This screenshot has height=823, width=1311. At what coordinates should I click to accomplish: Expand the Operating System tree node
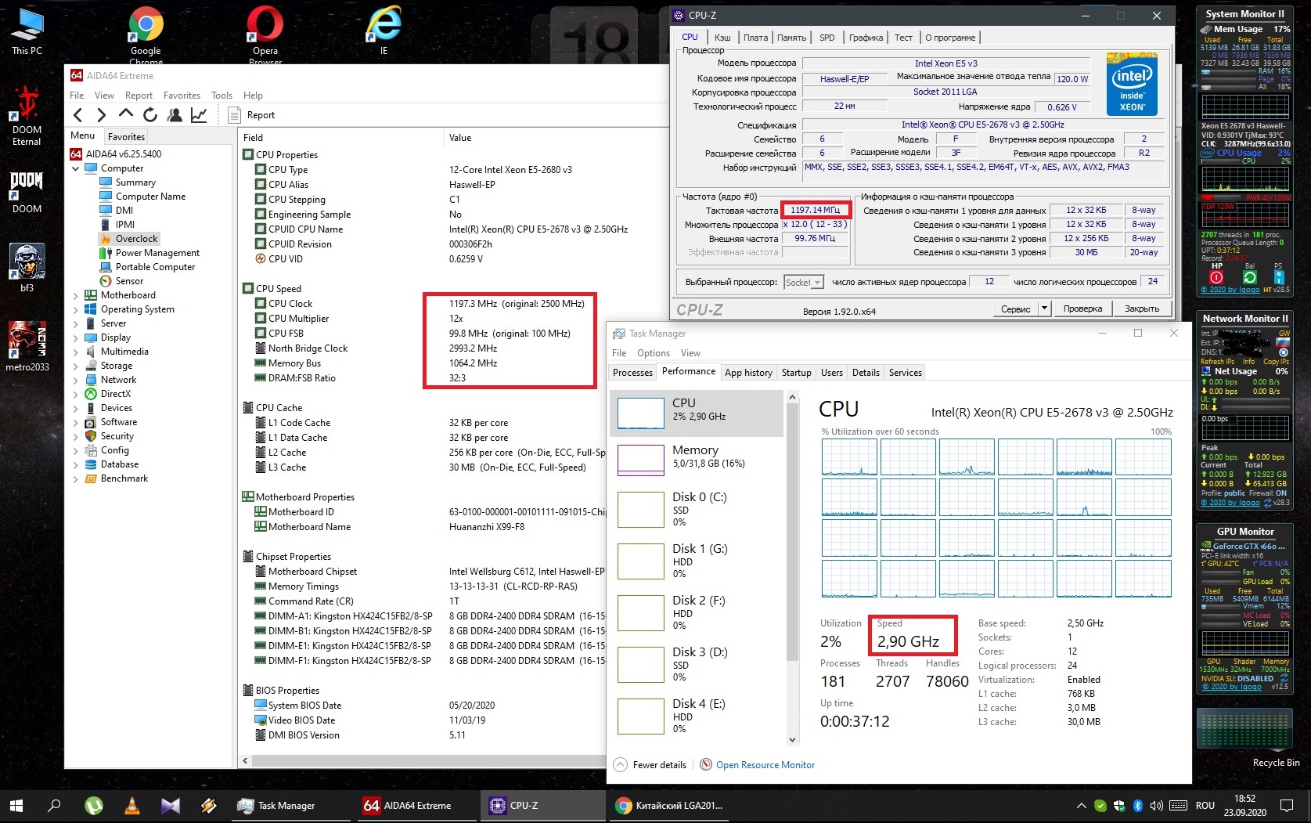76,309
